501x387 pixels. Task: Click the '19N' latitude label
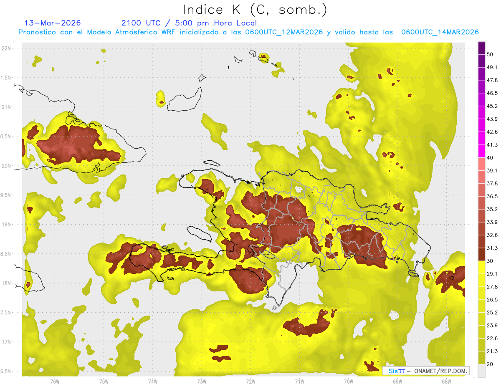click(7, 225)
